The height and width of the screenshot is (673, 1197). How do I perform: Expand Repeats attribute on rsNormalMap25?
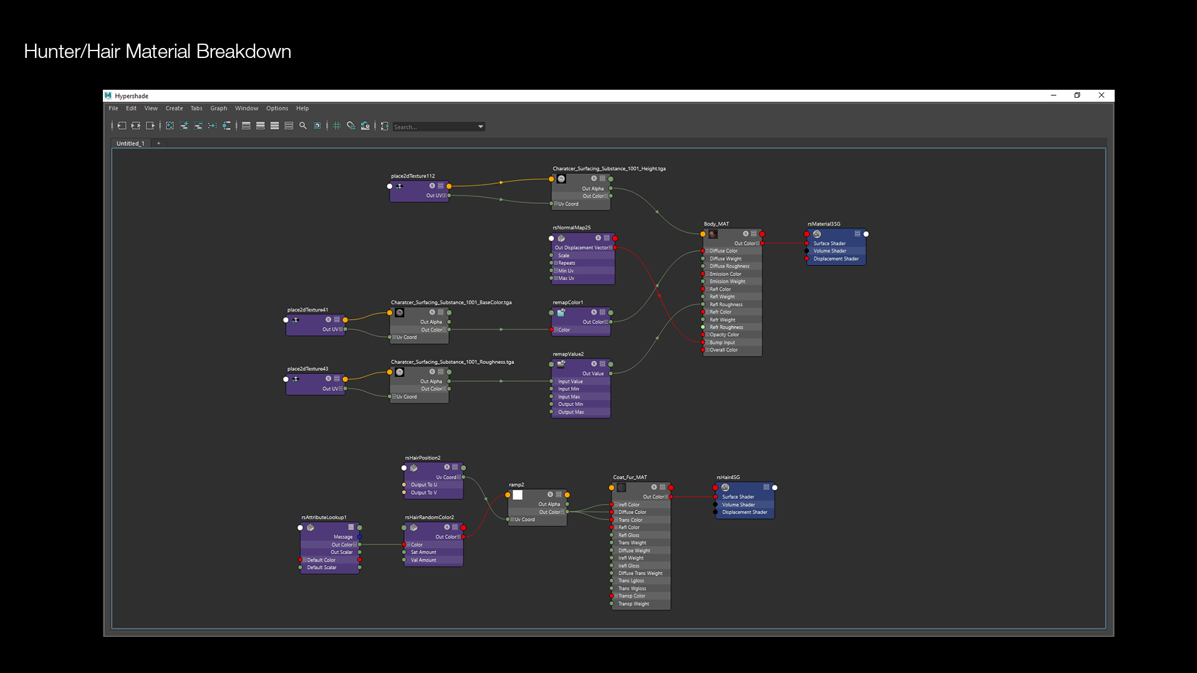click(556, 263)
